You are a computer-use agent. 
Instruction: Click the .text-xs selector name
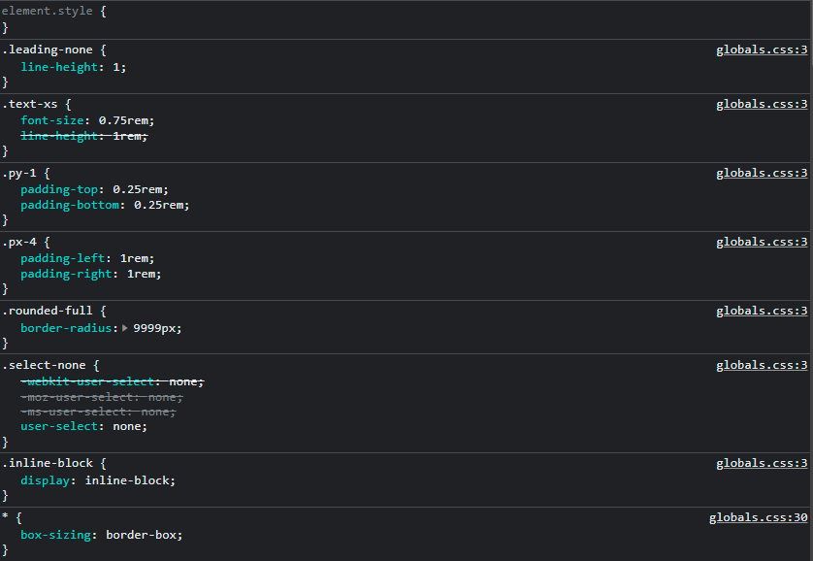(x=32, y=104)
